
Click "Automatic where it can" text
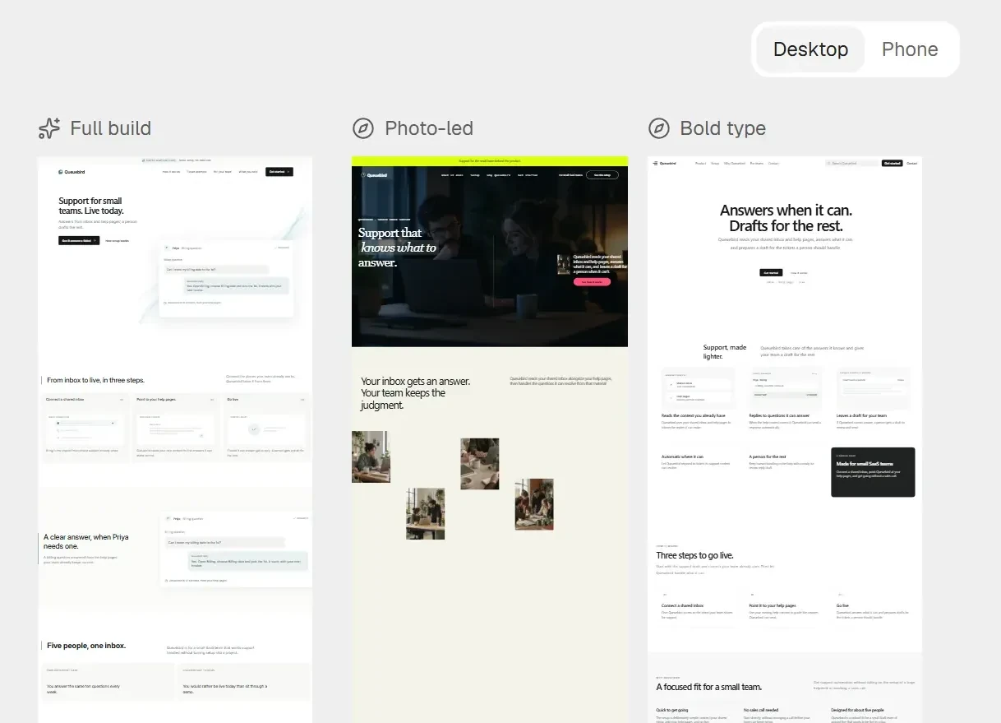pyautogui.click(x=682, y=457)
